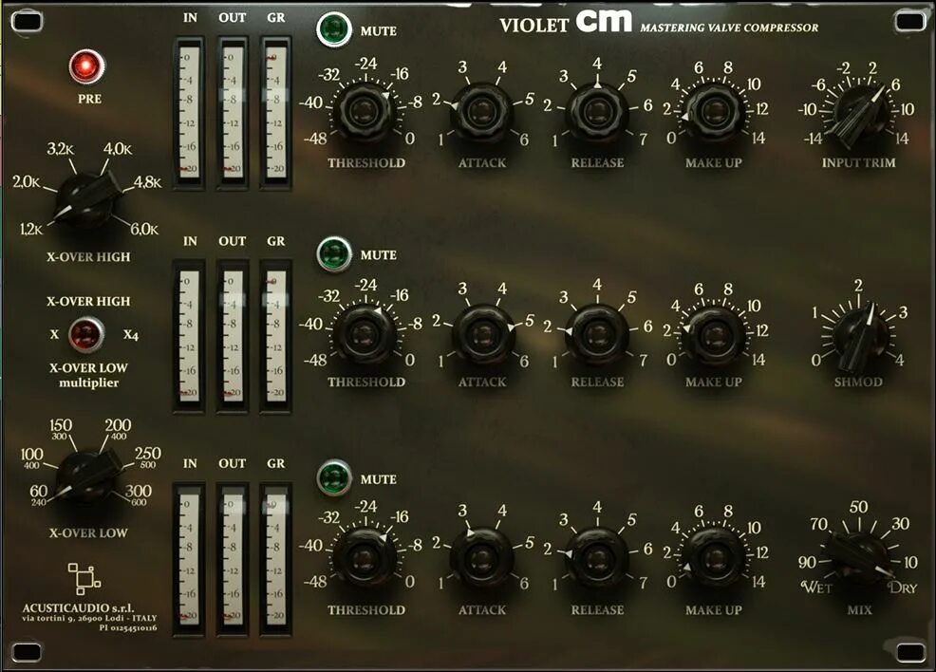Image resolution: width=936 pixels, height=672 pixels.
Task: Click the SHMOD label text
Action: pyautogui.click(x=858, y=382)
